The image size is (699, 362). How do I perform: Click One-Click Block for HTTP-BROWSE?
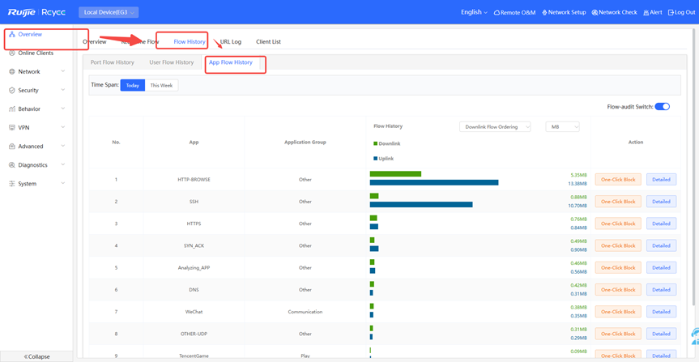pos(617,180)
